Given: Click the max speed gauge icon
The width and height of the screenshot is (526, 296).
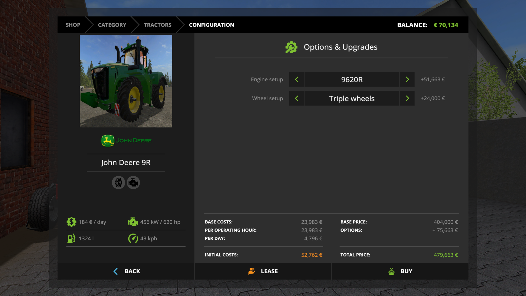Looking at the screenshot, I should coord(133,238).
